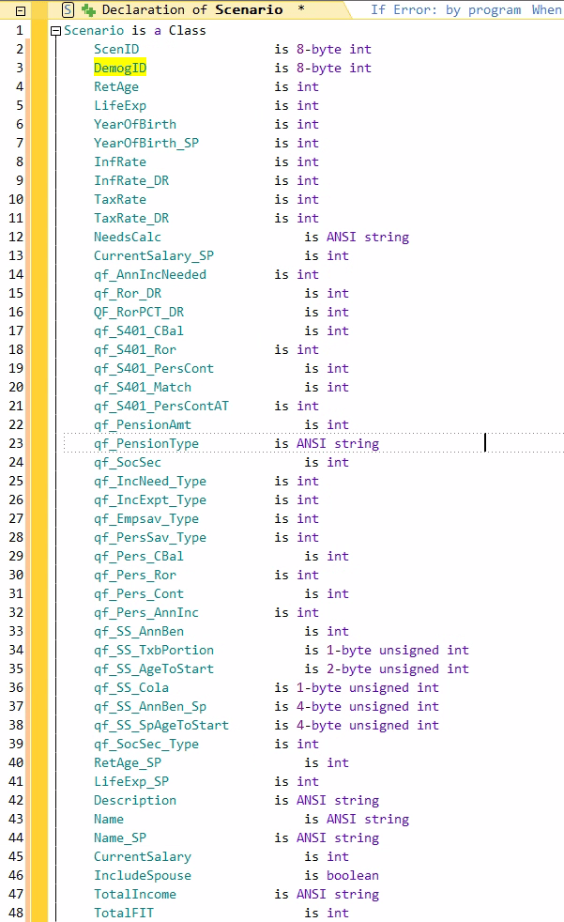The width and height of the screenshot is (564, 922).
Task: Click the boolean type of IncludeSpouse
Action: (353, 875)
